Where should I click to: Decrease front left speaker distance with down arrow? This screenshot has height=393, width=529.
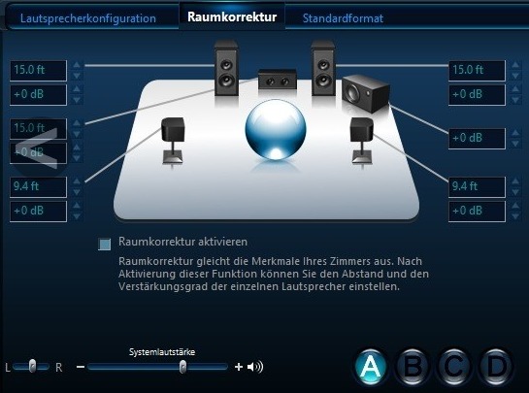click(x=77, y=76)
